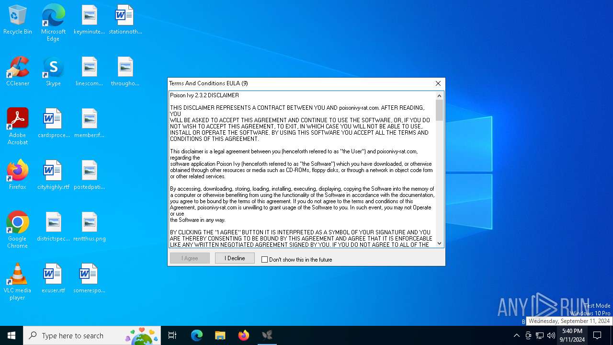Screen dimensions: 613x345
Task: Open the Recycle Bin desktop icon
Action: click(18, 20)
